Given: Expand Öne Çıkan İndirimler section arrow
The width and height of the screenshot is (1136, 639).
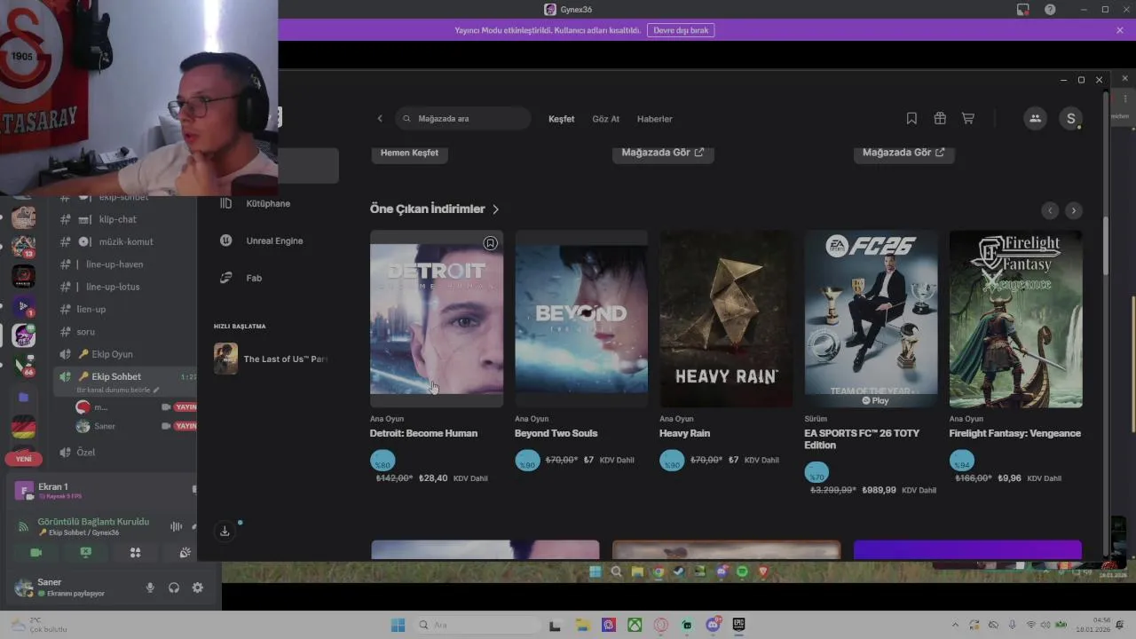Looking at the screenshot, I should click(495, 209).
